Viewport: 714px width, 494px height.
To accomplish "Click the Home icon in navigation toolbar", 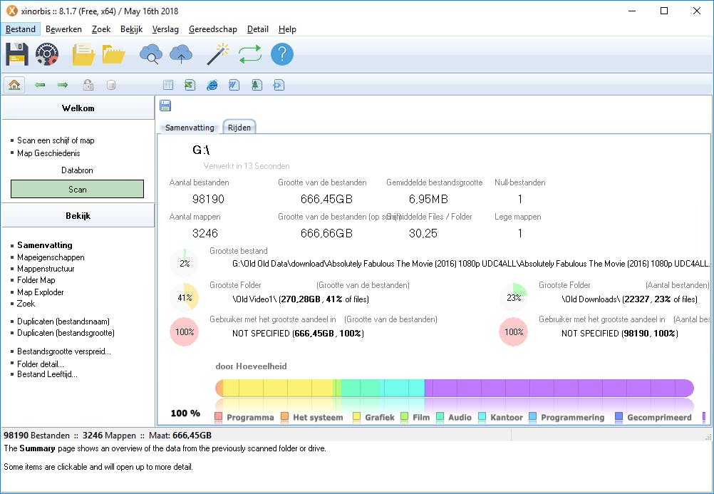I will [x=14, y=85].
